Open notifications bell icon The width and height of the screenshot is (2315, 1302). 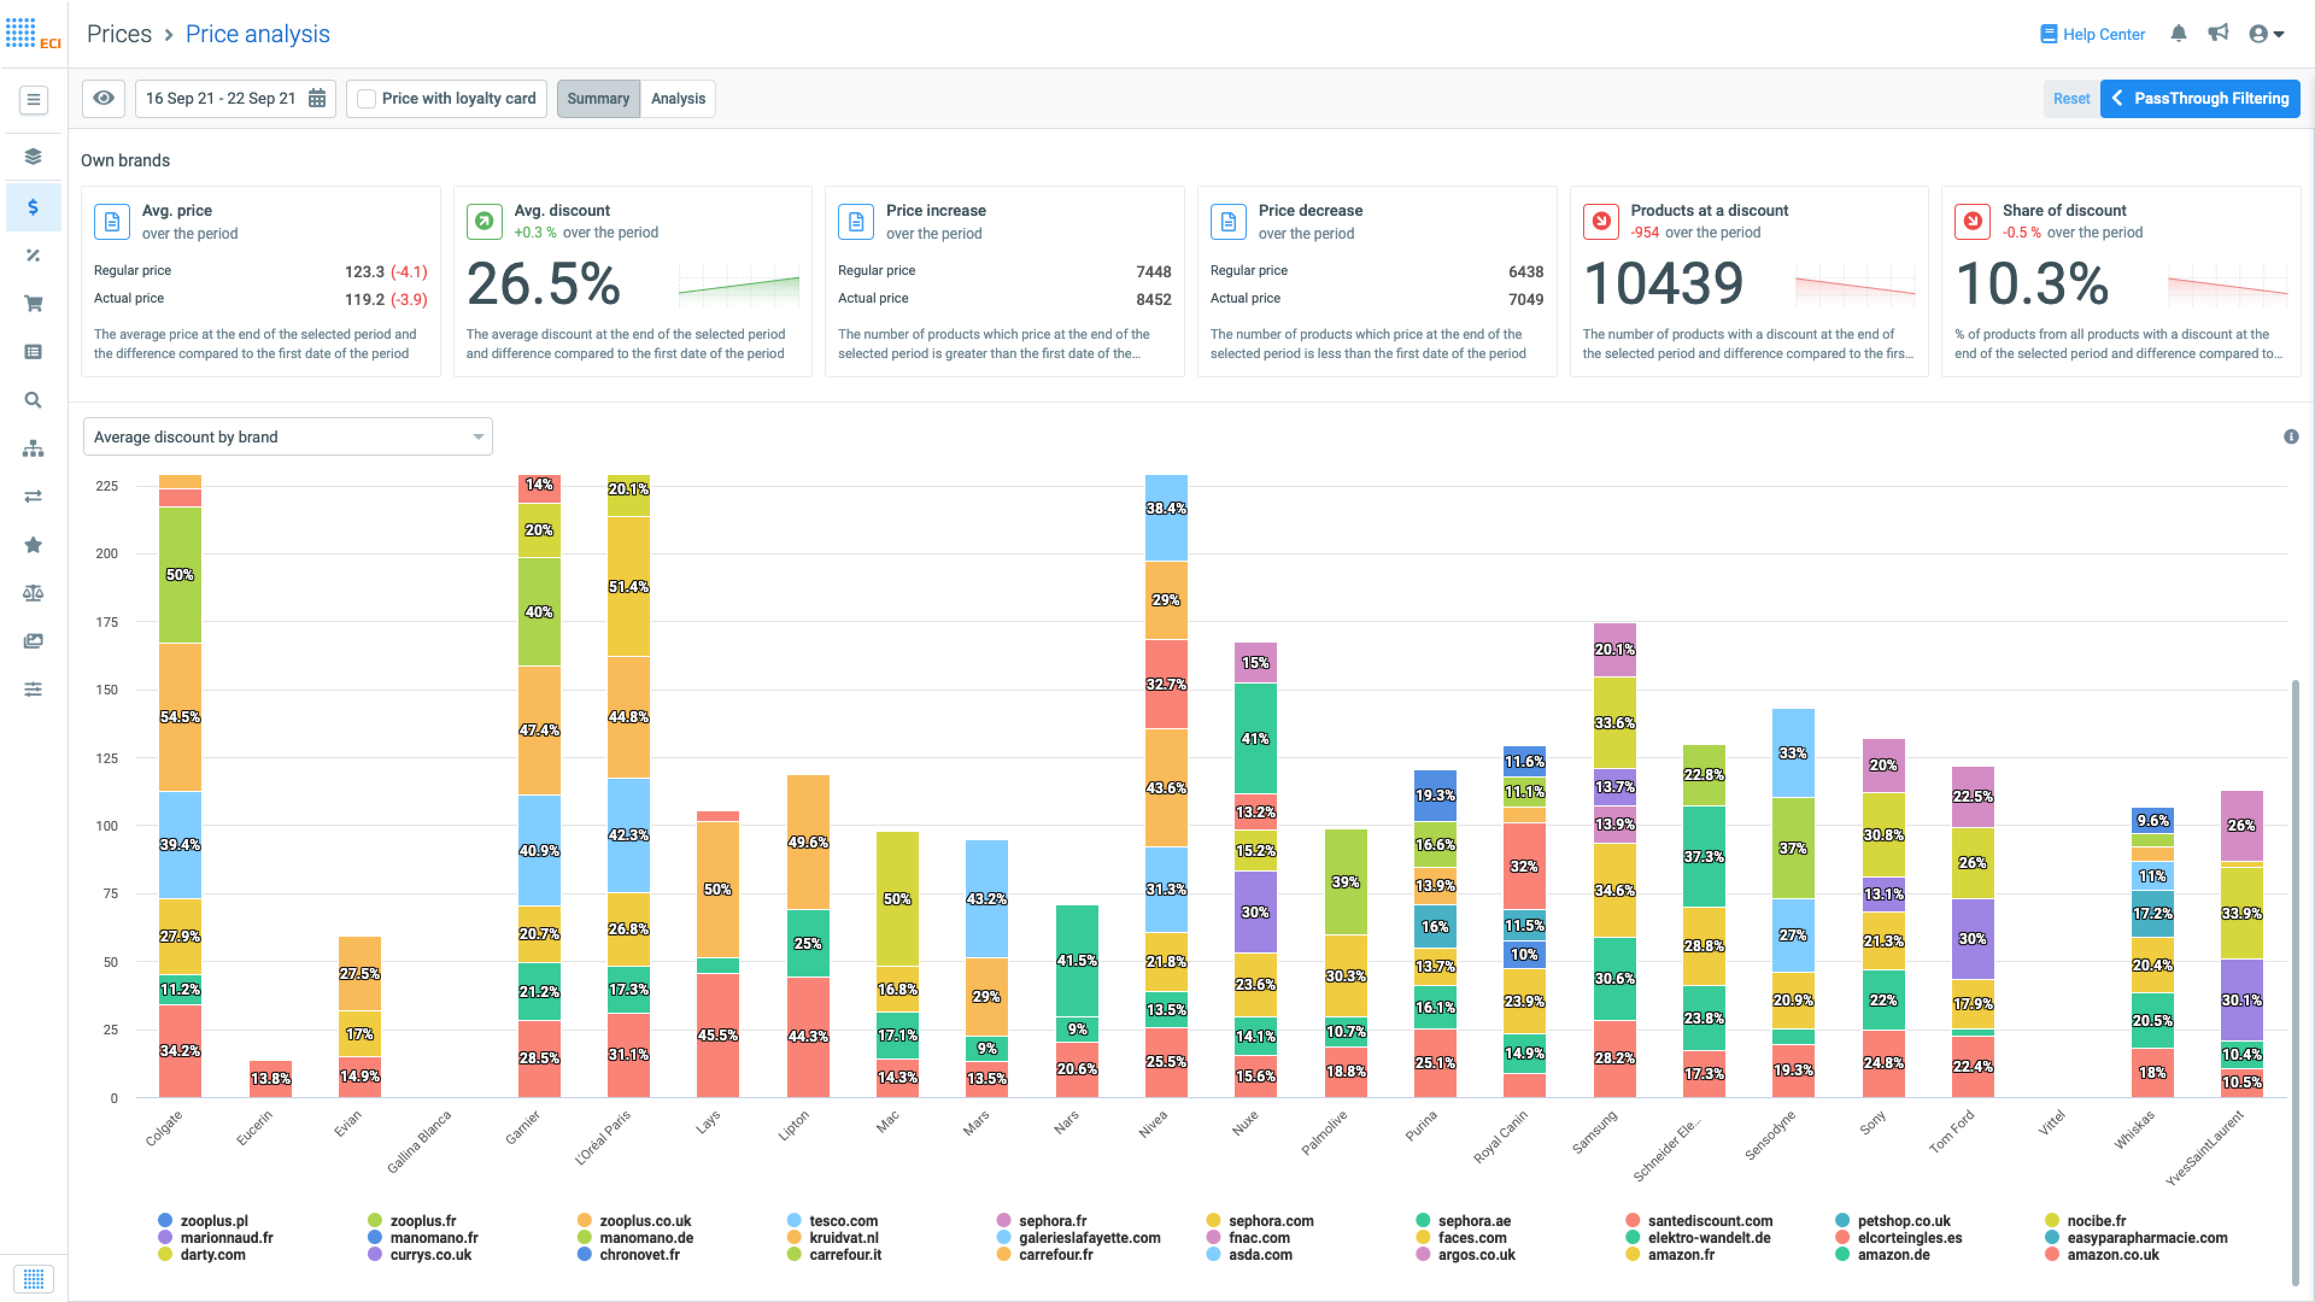pyautogui.click(x=2178, y=34)
